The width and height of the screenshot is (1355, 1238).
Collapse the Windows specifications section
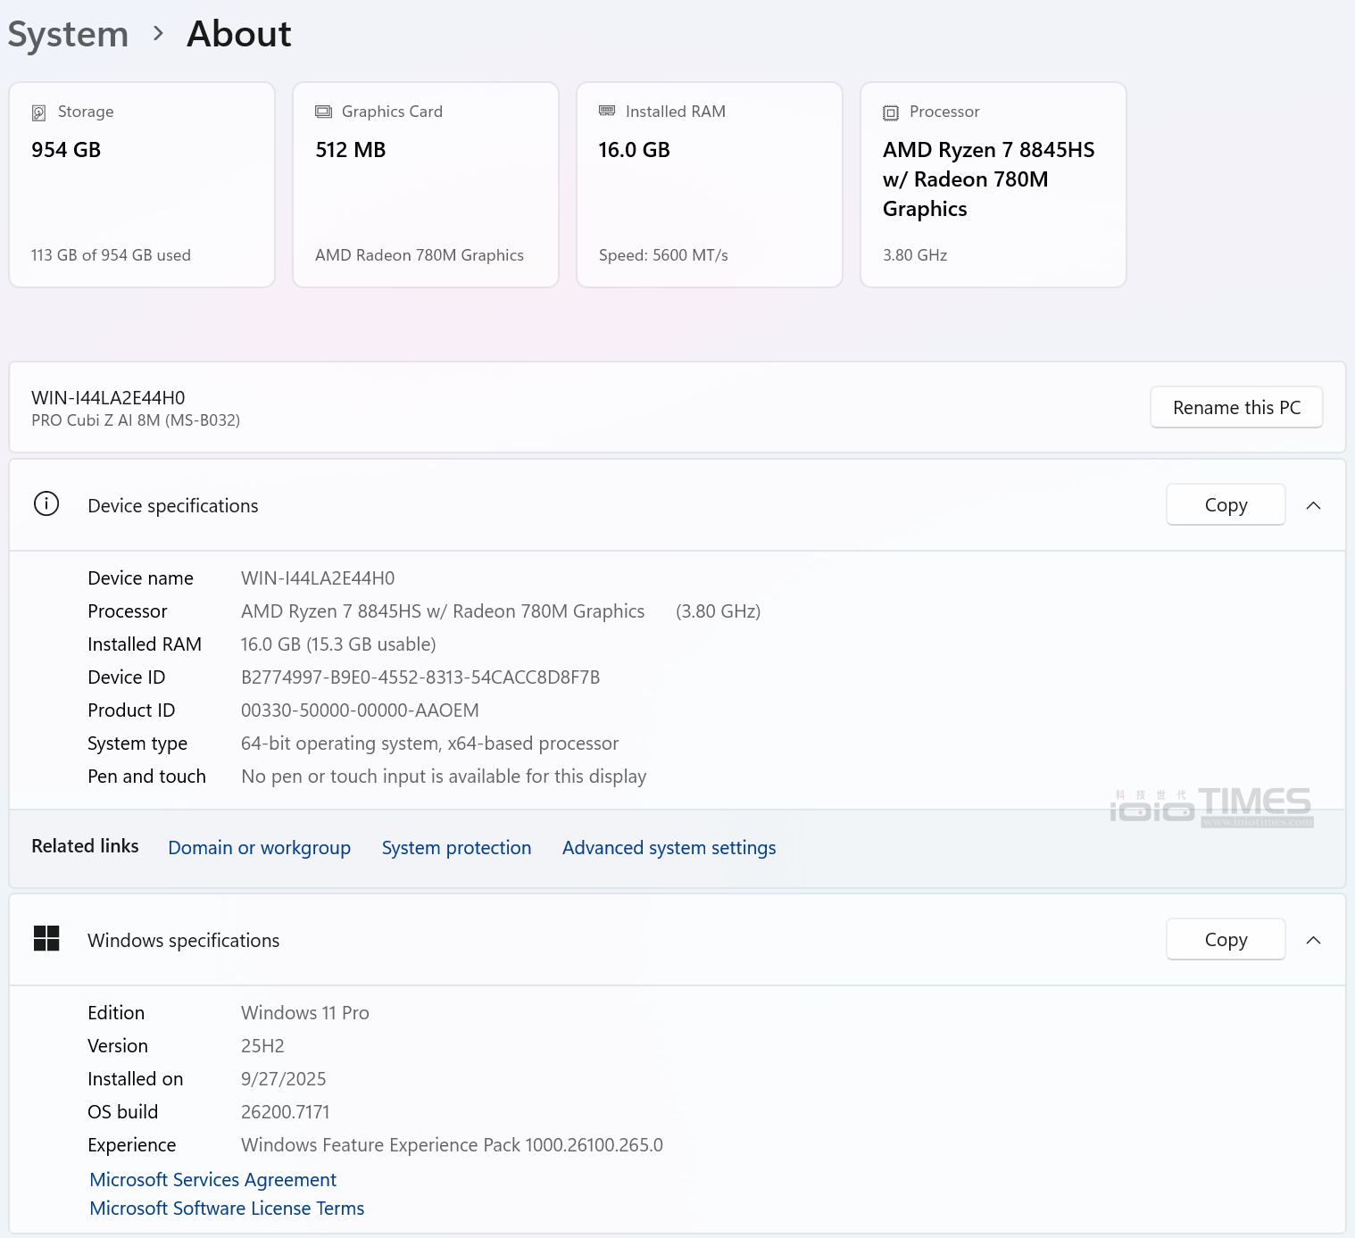click(1313, 940)
